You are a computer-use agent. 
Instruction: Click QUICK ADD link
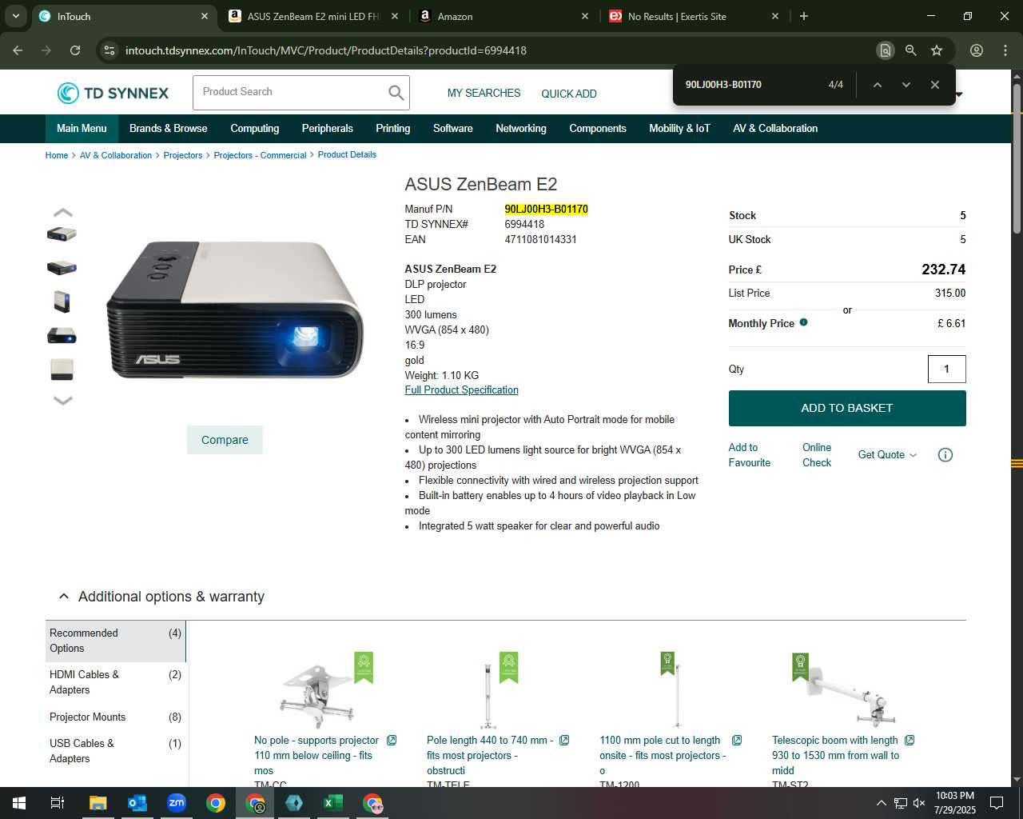pyautogui.click(x=569, y=94)
